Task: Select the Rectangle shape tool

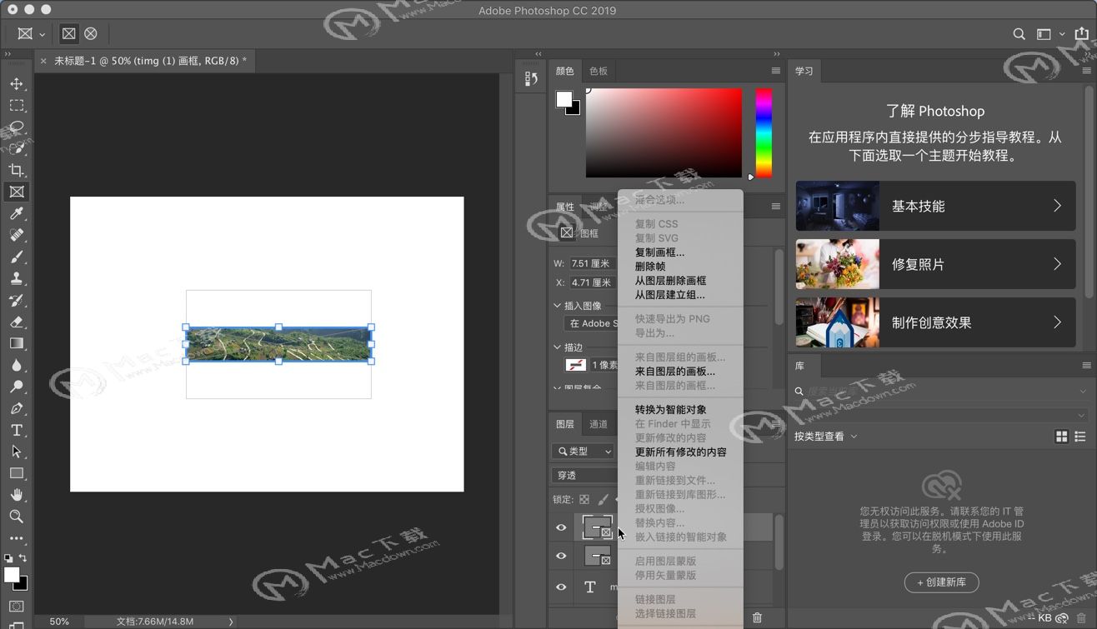Action: click(x=17, y=473)
